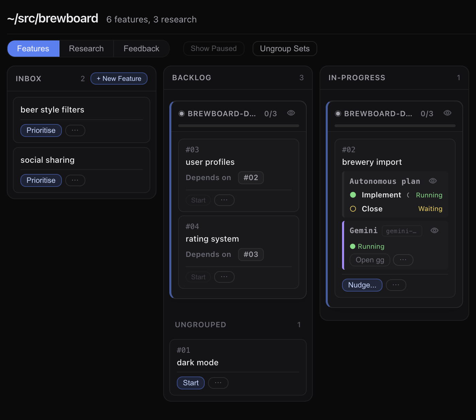This screenshot has height=420, width=476.
Task: Switch to the Research tab
Action: tap(86, 49)
